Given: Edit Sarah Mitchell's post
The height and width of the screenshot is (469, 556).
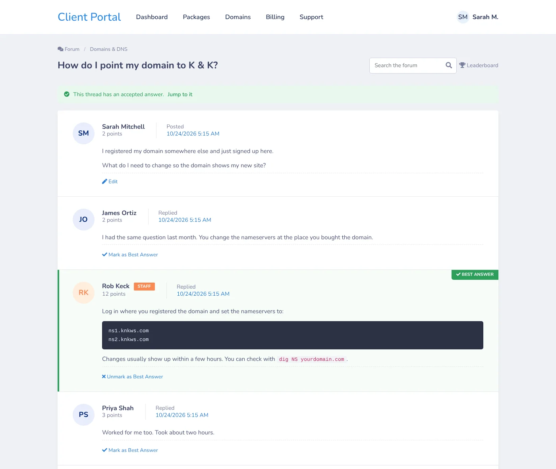Looking at the screenshot, I should coord(110,181).
